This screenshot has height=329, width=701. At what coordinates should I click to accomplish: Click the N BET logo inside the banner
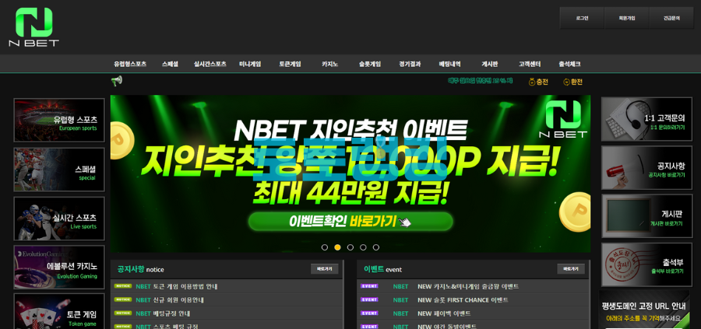563,119
